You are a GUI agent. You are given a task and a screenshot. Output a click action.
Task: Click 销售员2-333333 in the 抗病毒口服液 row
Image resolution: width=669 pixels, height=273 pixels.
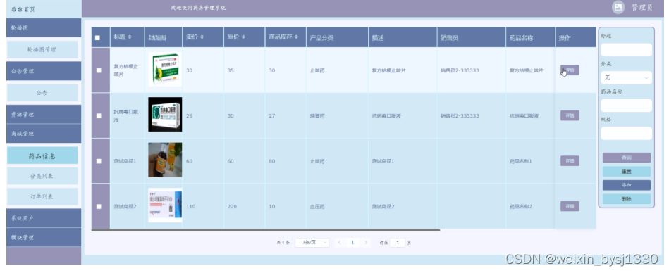[460, 116]
